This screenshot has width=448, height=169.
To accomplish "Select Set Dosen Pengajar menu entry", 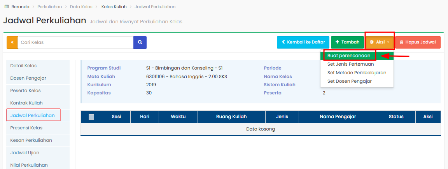I will point(349,81).
